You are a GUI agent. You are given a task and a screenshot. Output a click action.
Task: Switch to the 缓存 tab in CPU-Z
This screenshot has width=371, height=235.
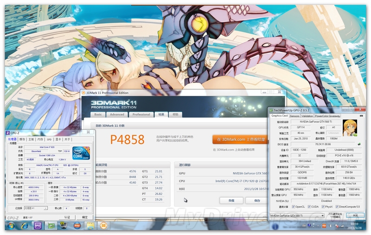[x=22, y=140]
